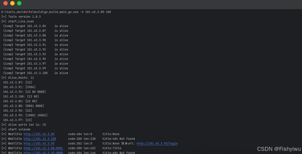Image resolution: width=302 pixels, height=154 pixels.
Task: Select the 'alive ports len is: 15' line
Action: click(23, 125)
